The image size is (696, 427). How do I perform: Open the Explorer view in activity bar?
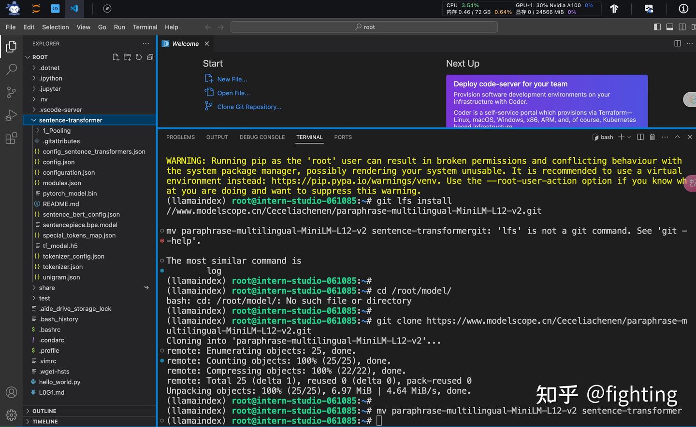[11, 46]
